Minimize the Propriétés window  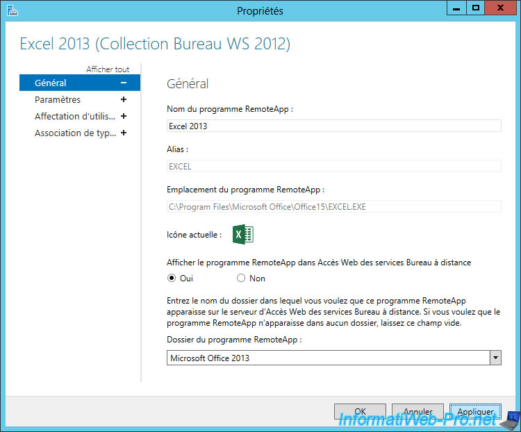[456, 8]
